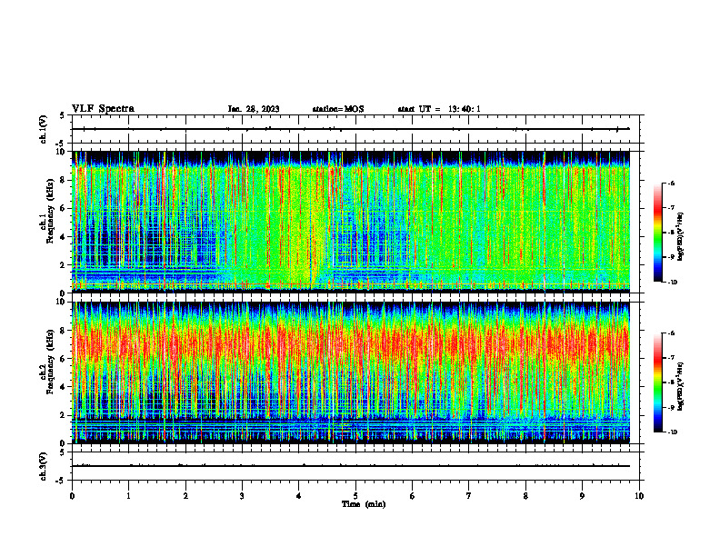Click the "4" minute tick label on time axis
The image size is (720, 556).
pyautogui.click(x=299, y=496)
